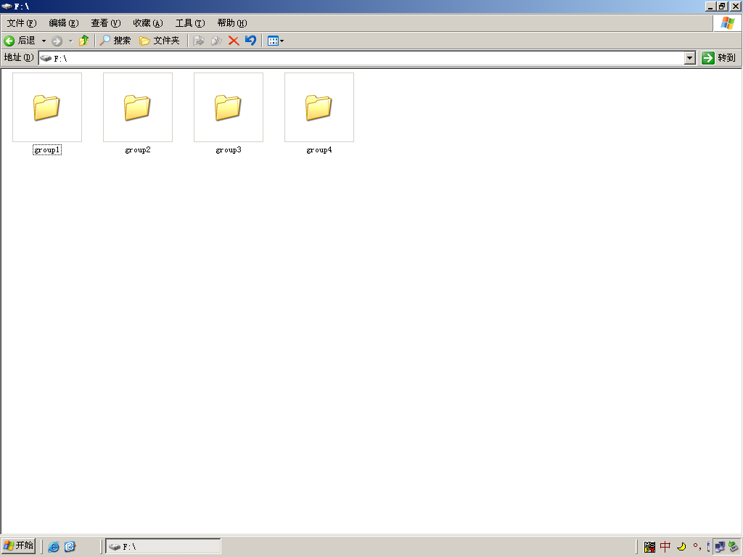Click the drive icon in title bar
Viewport: 743px width, 557px height.
[x=7, y=6]
